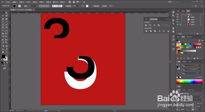This screenshot has height=112, width=205.
Task: Select the Zoom magnifier tool
Action: (x=6, y=52)
